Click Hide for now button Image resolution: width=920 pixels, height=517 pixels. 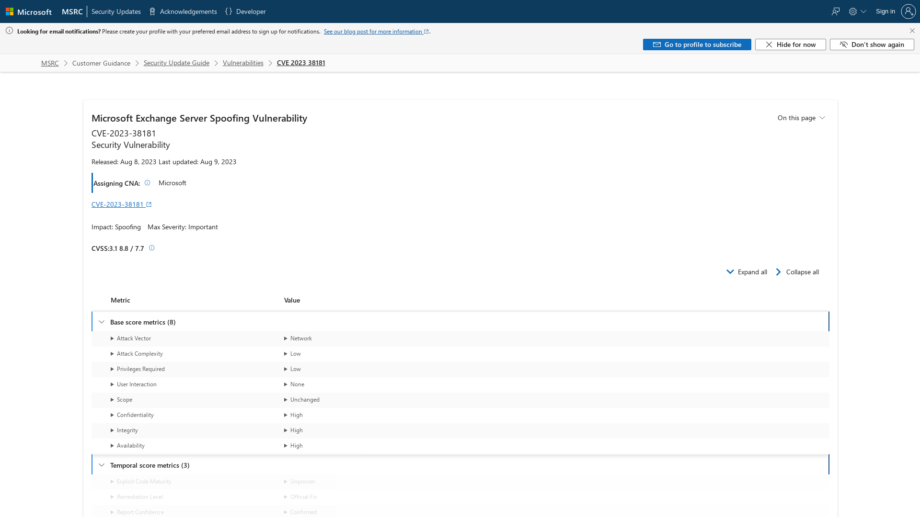coord(790,45)
